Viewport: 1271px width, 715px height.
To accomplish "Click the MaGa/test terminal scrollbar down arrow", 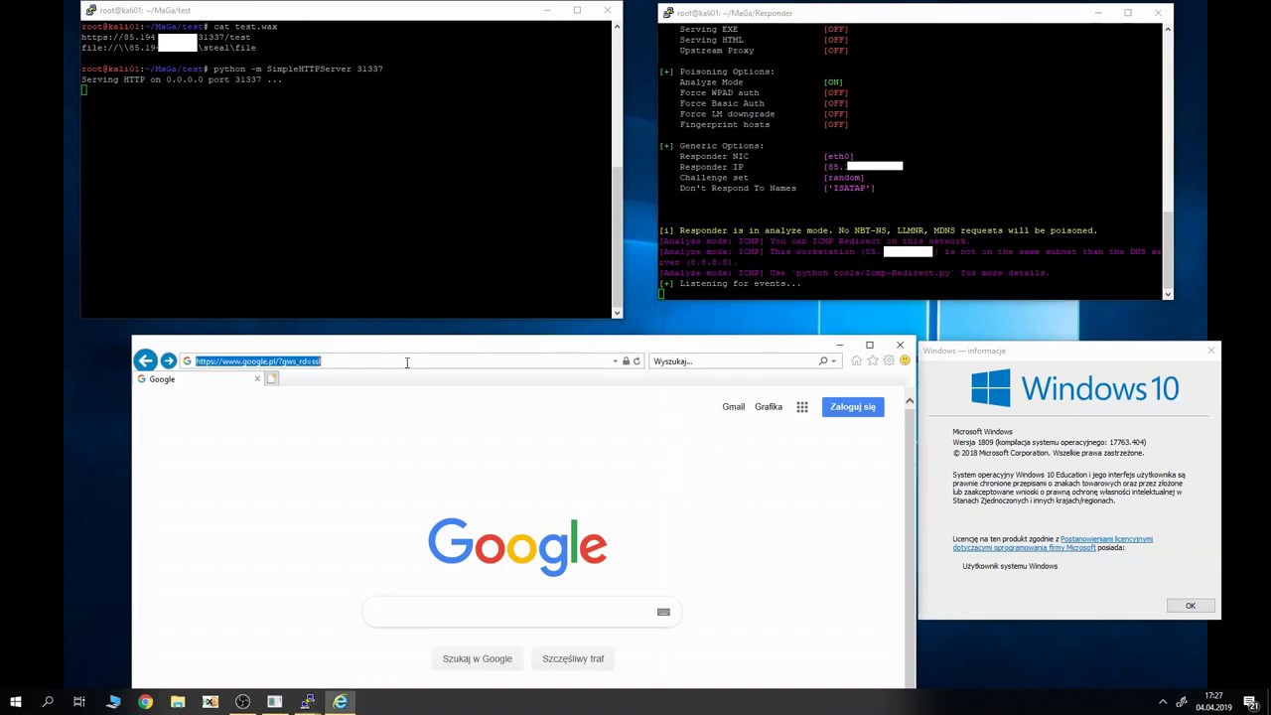I will 617,313.
